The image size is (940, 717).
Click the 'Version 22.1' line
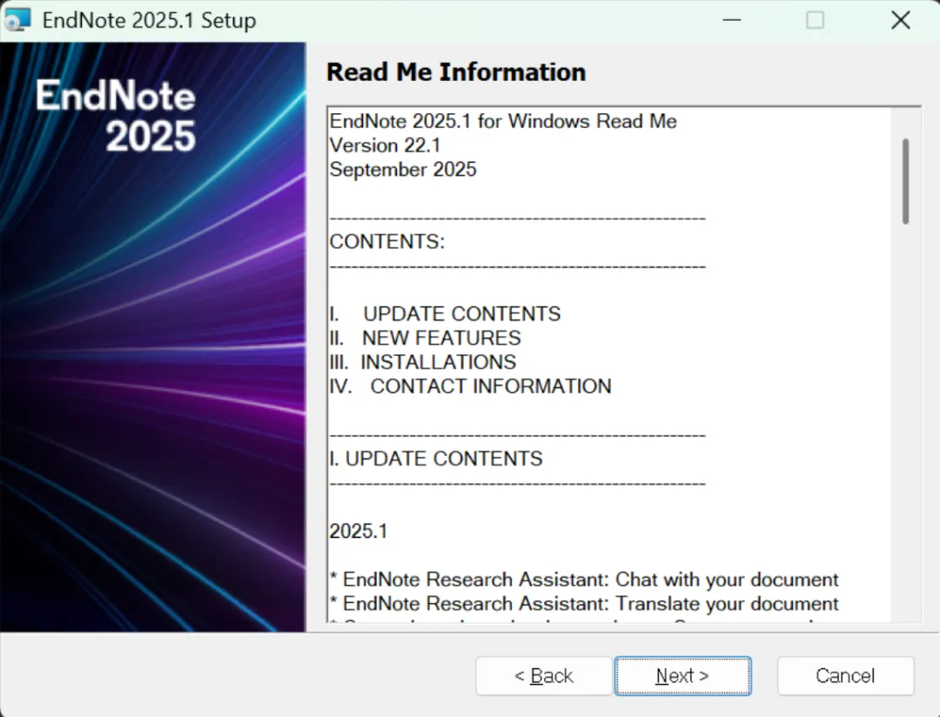coord(385,145)
